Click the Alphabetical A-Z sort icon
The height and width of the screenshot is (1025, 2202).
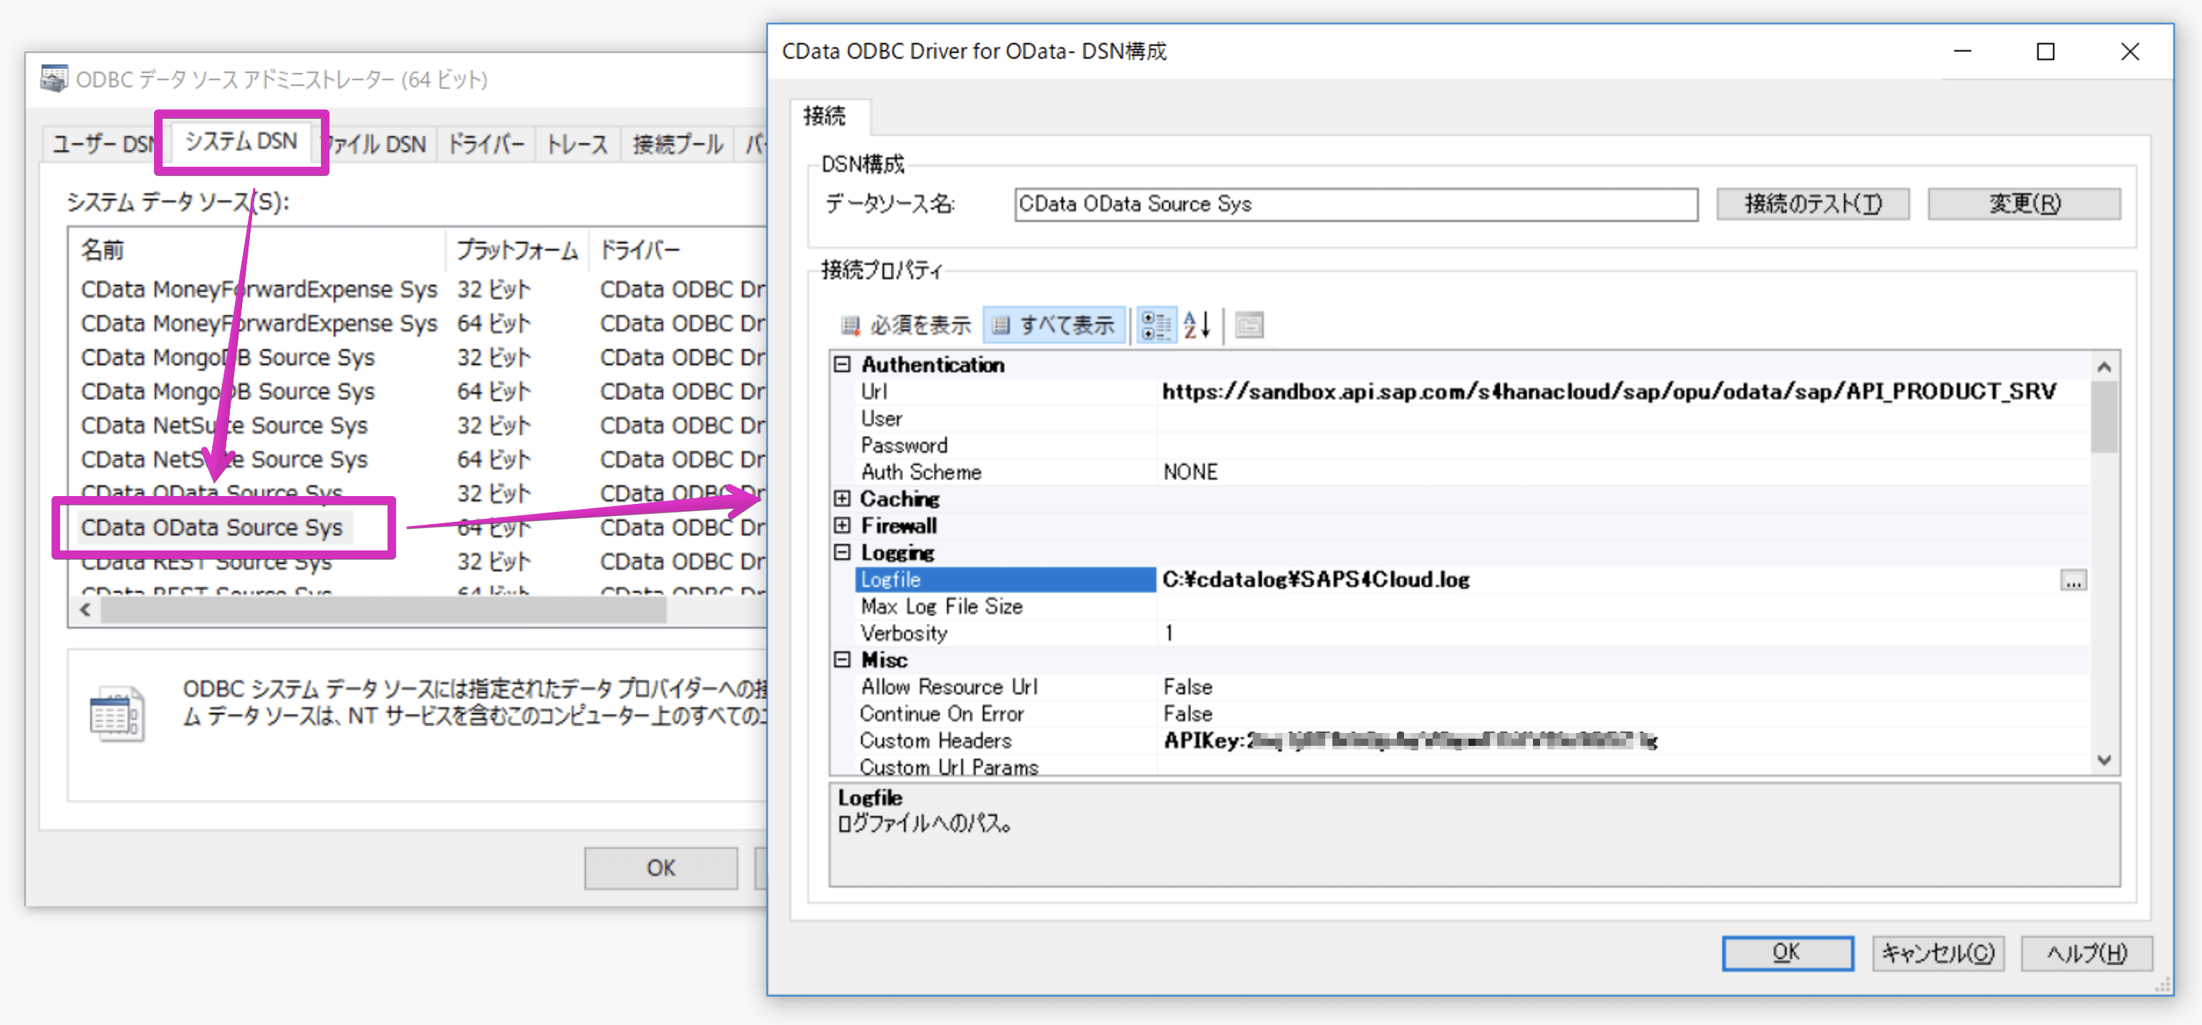(x=1197, y=326)
